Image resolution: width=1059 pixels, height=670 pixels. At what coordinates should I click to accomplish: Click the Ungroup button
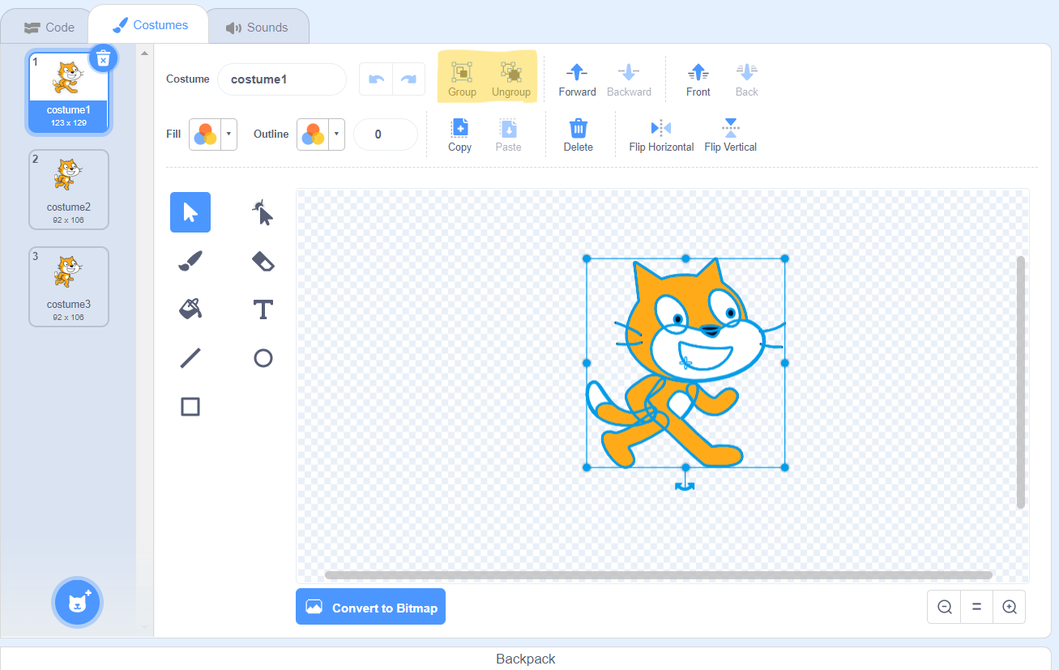pos(511,79)
